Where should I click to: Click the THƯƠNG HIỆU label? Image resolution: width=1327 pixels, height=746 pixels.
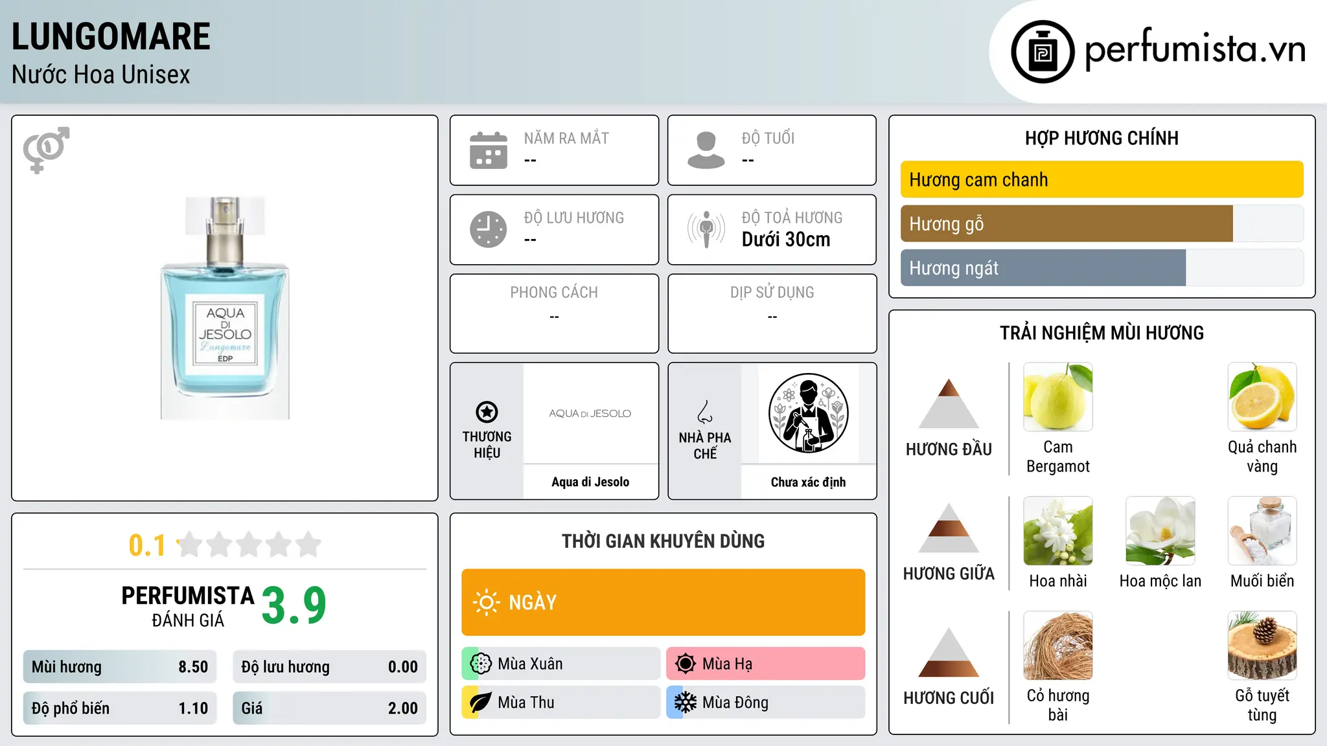pyautogui.click(x=487, y=445)
